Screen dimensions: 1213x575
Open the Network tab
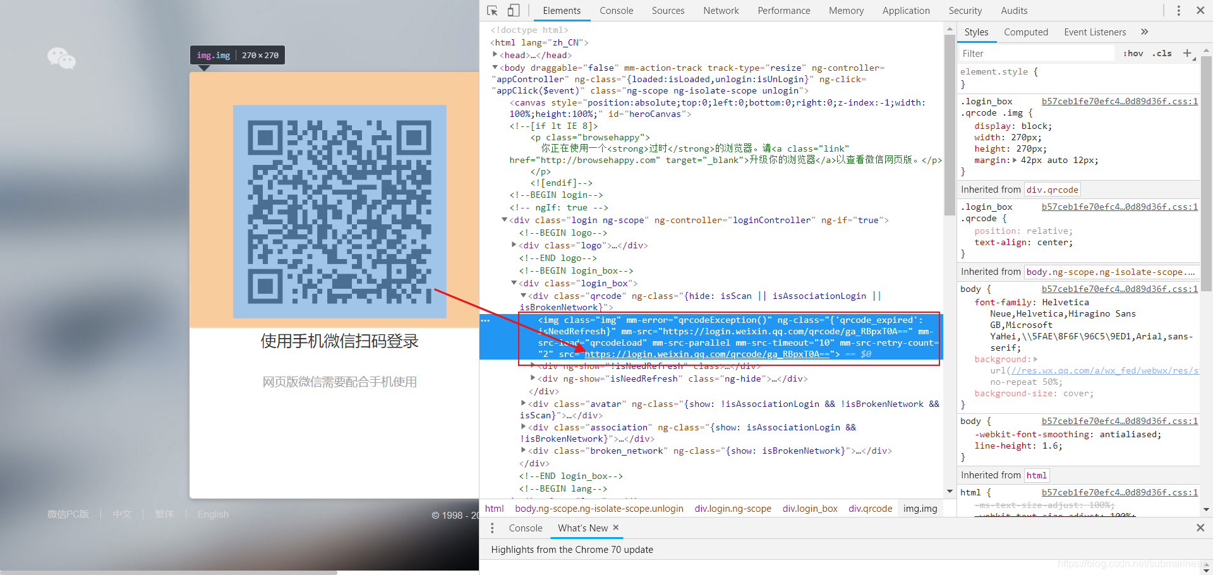(x=721, y=11)
